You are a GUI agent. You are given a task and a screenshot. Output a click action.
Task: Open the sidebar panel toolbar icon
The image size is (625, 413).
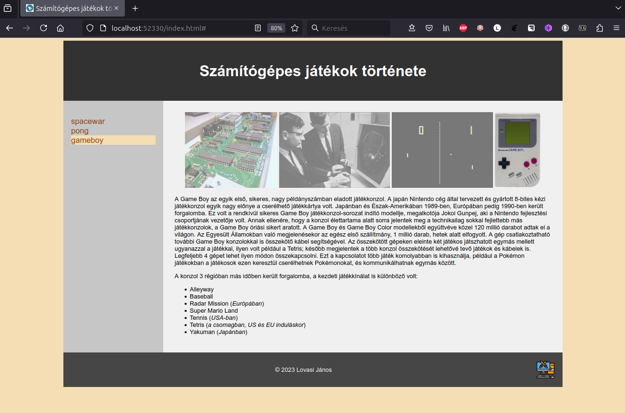531,28
